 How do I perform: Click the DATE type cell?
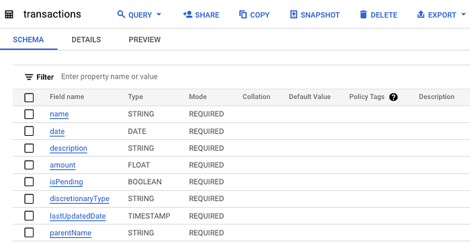click(137, 132)
